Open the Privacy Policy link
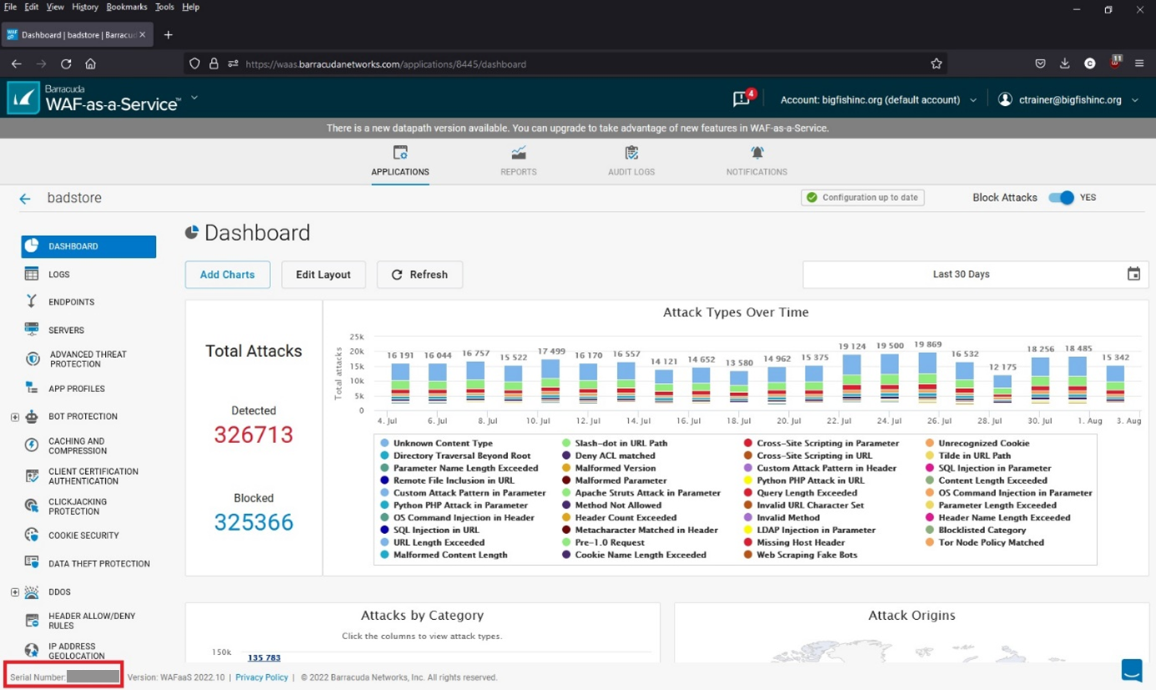Image resolution: width=1156 pixels, height=690 pixels. click(261, 677)
